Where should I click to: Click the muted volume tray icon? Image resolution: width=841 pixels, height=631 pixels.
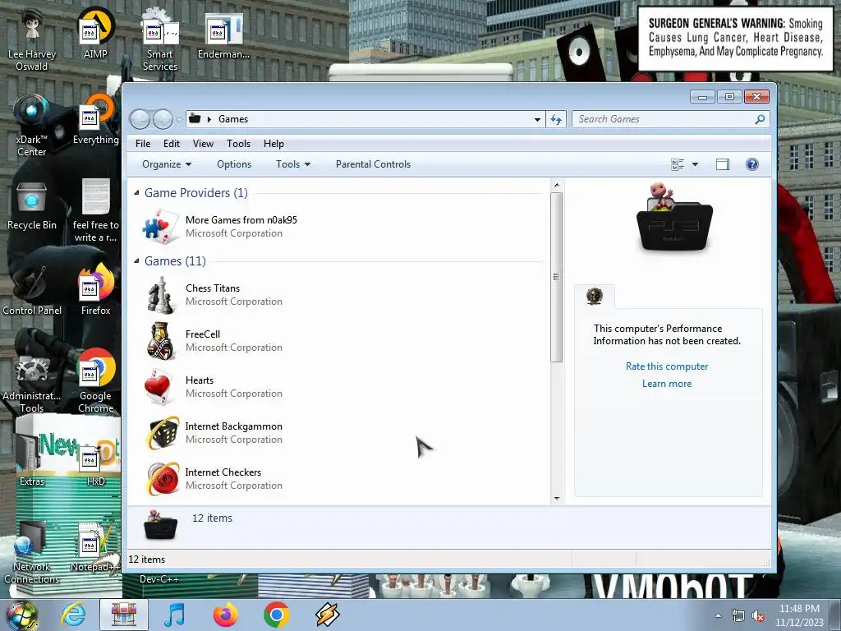tap(758, 616)
